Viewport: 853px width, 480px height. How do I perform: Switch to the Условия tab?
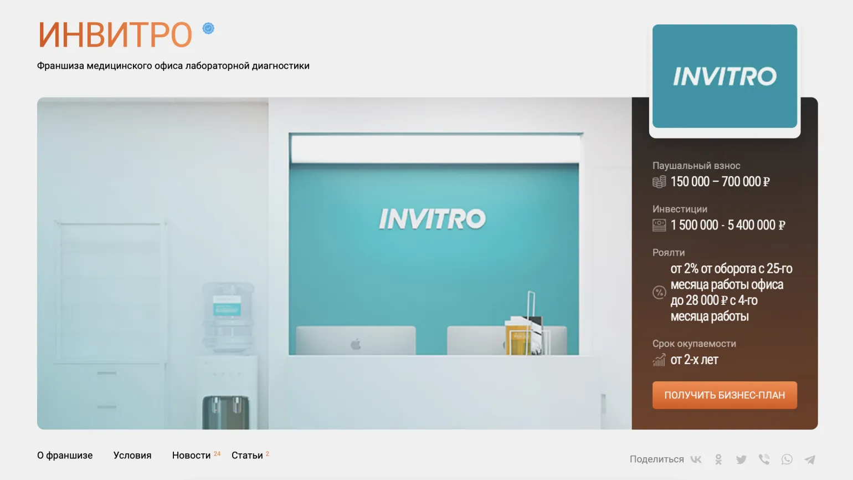click(x=132, y=456)
